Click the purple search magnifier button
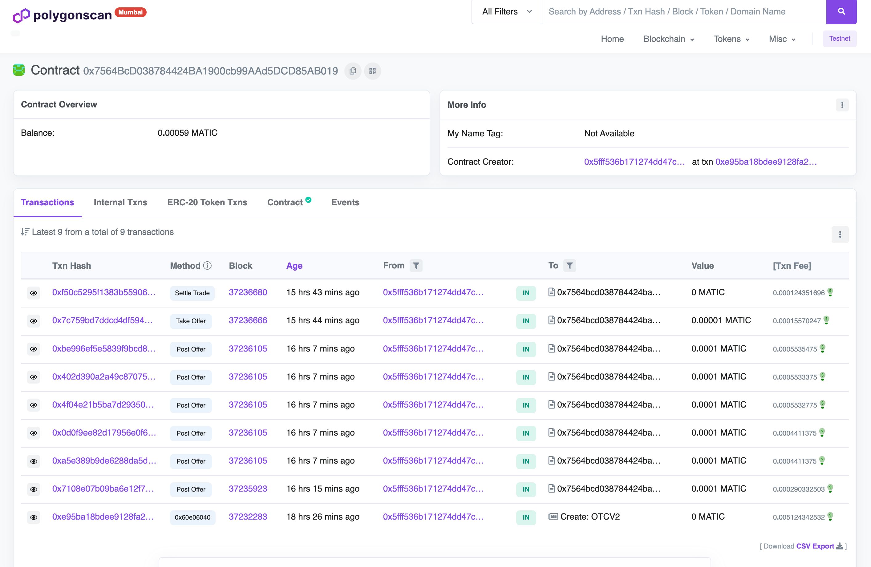871x567 pixels. (841, 12)
